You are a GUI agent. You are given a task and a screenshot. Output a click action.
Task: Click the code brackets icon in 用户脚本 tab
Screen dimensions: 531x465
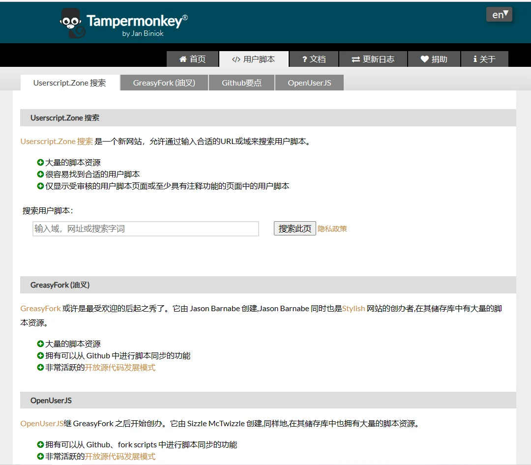coord(236,59)
